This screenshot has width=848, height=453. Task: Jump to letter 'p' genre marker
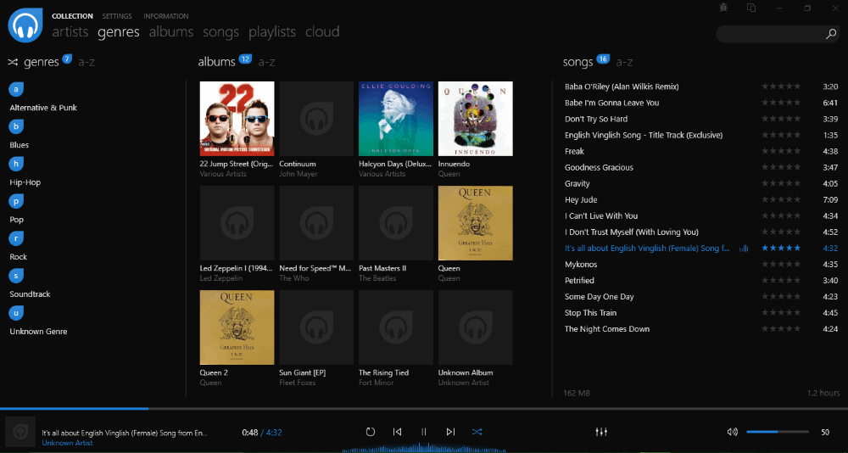tap(16, 201)
